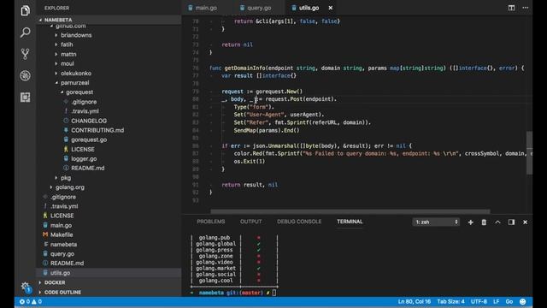Image resolution: width=547 pixels, height=308 pixels.
Task: Change indentation via Tab Size: 4
Action: (450, 301)
